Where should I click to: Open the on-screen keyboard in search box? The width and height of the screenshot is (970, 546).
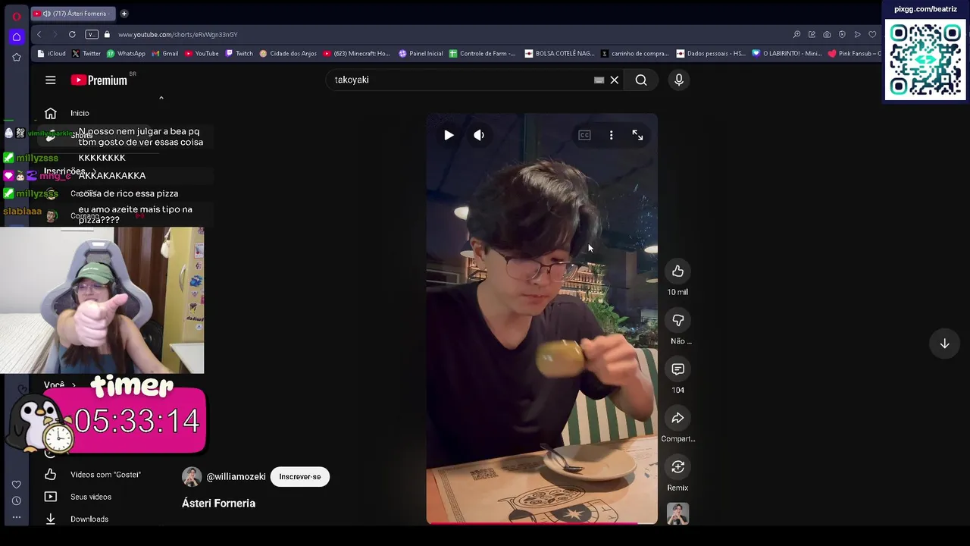pyautogui.click(x=599, y=80)
